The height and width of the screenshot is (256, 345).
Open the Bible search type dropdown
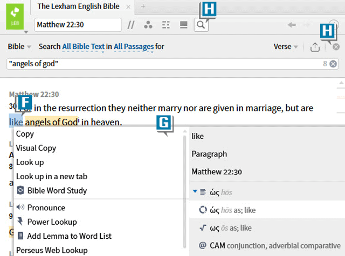pyautogui.click(x=19, y=47)
